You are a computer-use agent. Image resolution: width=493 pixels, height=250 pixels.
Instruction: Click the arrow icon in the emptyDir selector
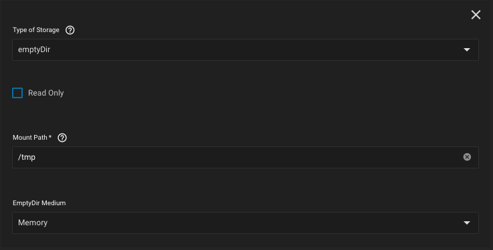(467, 49)
